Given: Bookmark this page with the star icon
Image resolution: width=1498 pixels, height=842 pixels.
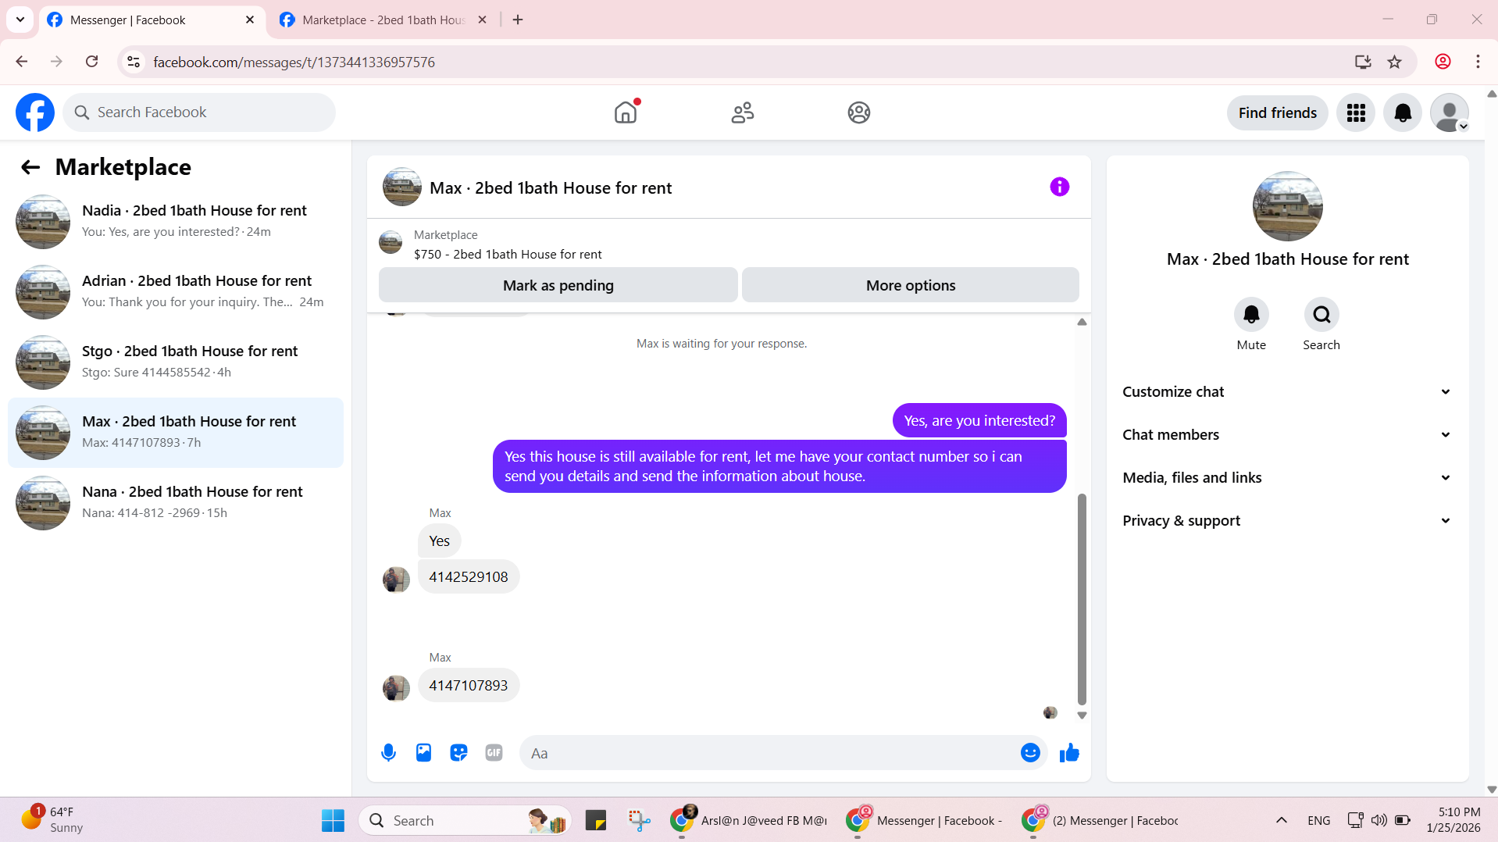Looking at the screenshot, I should pos(1395,62).
